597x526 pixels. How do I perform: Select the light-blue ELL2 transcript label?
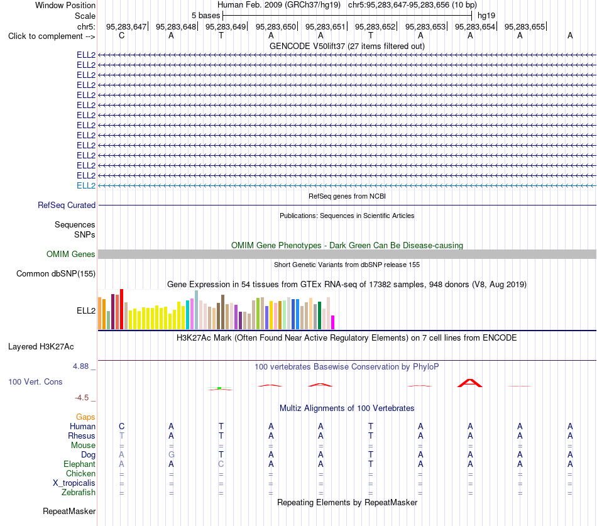tap(86, 185)
